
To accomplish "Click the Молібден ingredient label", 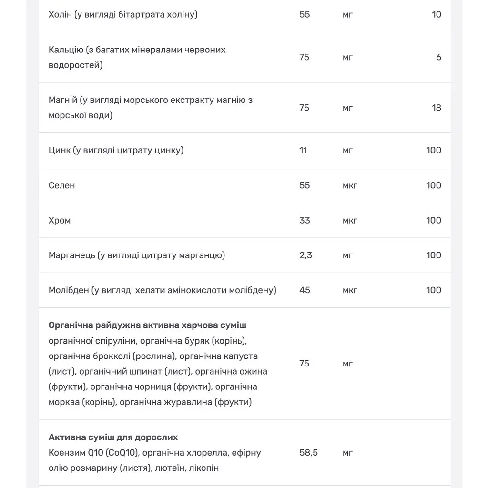I will 163,290.
